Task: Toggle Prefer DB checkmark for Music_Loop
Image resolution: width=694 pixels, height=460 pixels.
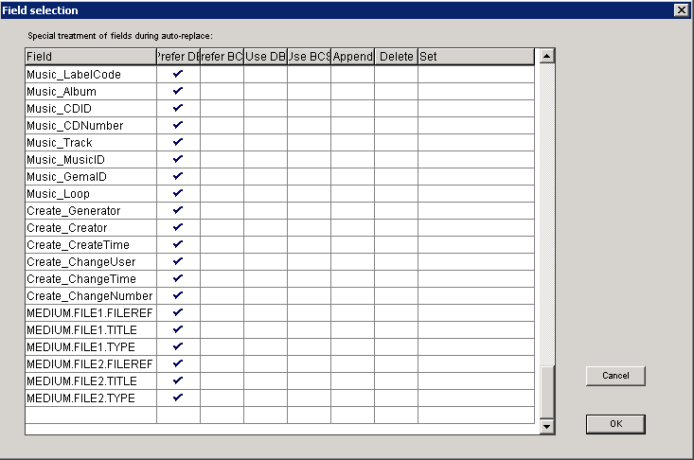Action: [178, 193]
